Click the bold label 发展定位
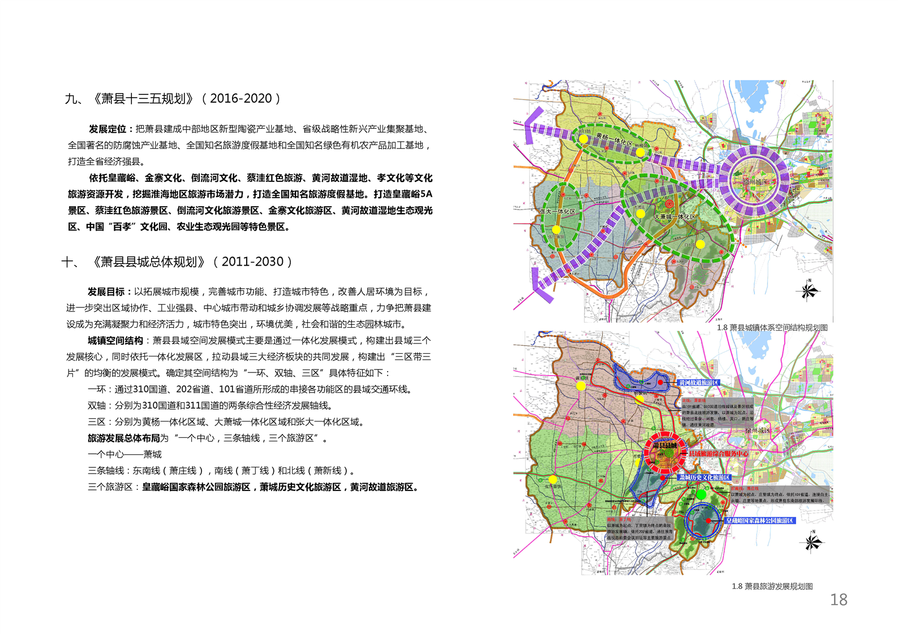Screen dimensions: 898x634 pyautogui.click(x=111, y=129)
